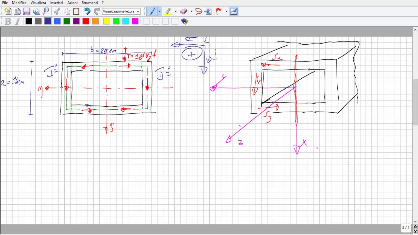Pick the yellow ink color
The image size is (418, 235).
[106, 22]
